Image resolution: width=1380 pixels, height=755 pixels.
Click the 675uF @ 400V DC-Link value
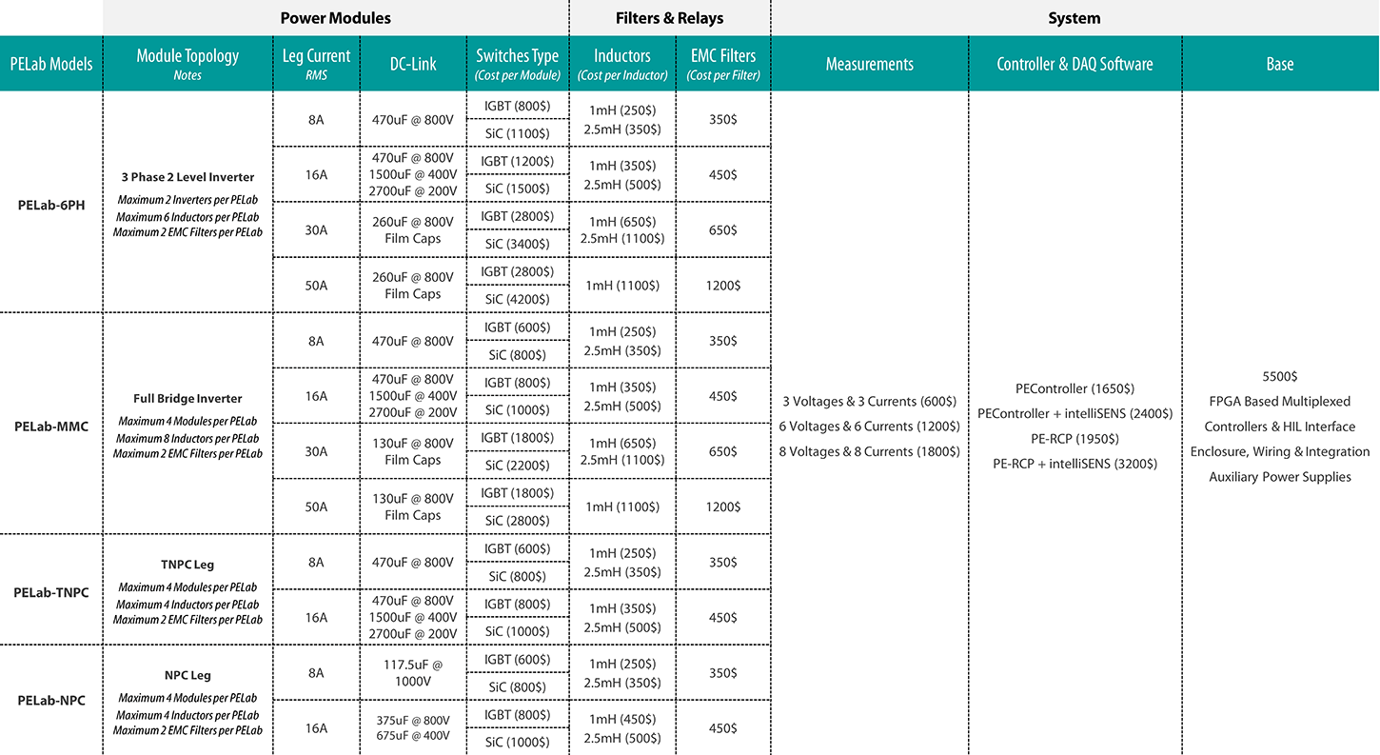tap(413, 735)
